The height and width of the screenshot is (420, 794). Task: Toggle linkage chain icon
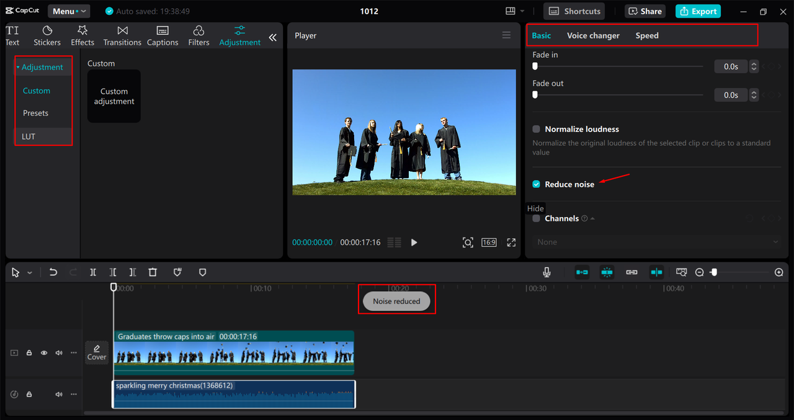coord(631,272)
